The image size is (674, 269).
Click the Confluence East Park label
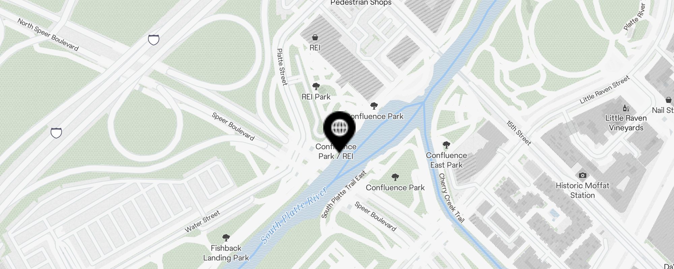[447, 160]
